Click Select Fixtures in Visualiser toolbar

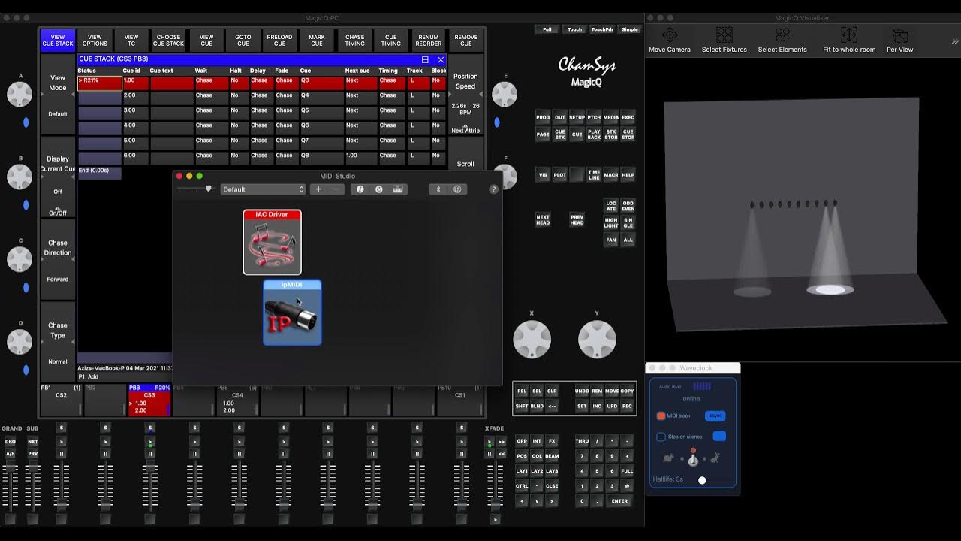point(724,41)
